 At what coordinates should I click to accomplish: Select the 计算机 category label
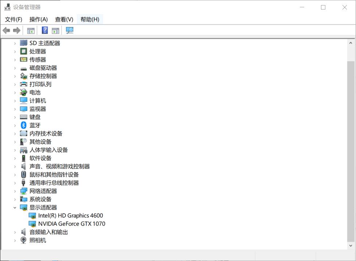38,101
